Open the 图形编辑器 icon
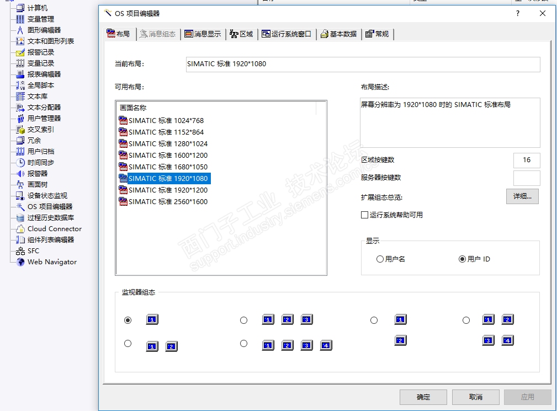The width and height of the screenshot is (557, 411). pyautogui.click(x=20, y=30)
